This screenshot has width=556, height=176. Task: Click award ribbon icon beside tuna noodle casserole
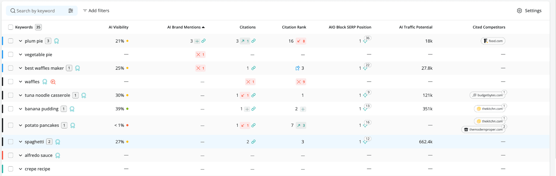click(84, 95)
